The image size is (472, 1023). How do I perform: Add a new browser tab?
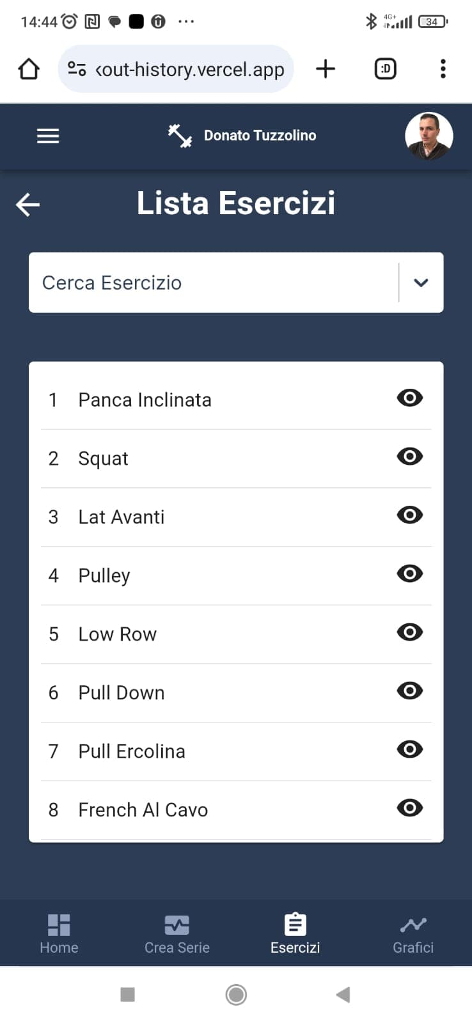(326, 69)
